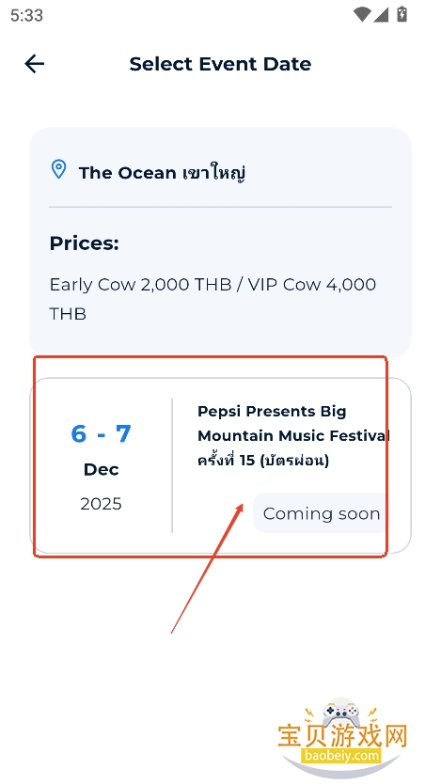441x784 pixels.
Task: Tap the Coming soon button
Action: [x=320, y=513]
